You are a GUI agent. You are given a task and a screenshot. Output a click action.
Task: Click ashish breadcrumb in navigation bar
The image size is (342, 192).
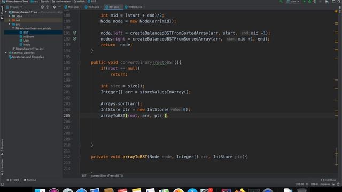80,1
